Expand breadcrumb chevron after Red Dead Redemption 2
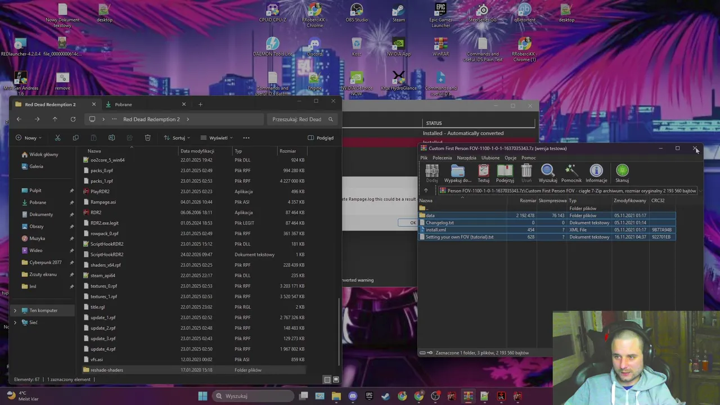This screenshot has width=720, height=405. click(187, 119)
